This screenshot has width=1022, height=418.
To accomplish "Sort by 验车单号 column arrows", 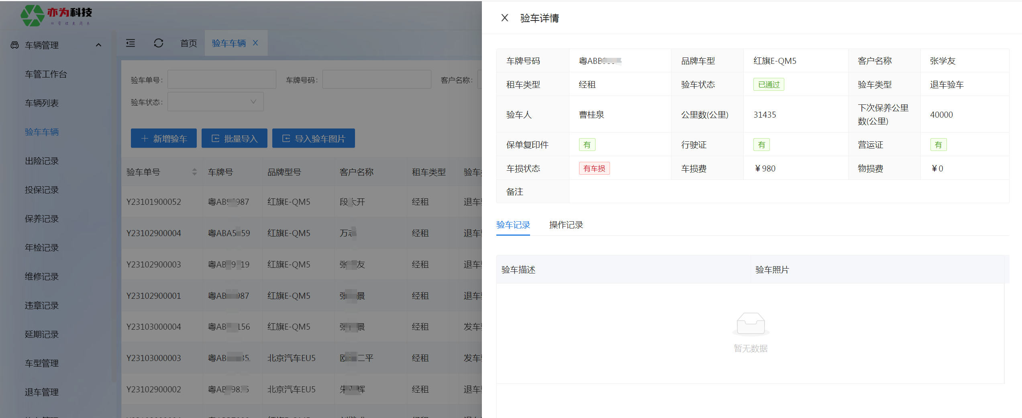I will (194, 172).
